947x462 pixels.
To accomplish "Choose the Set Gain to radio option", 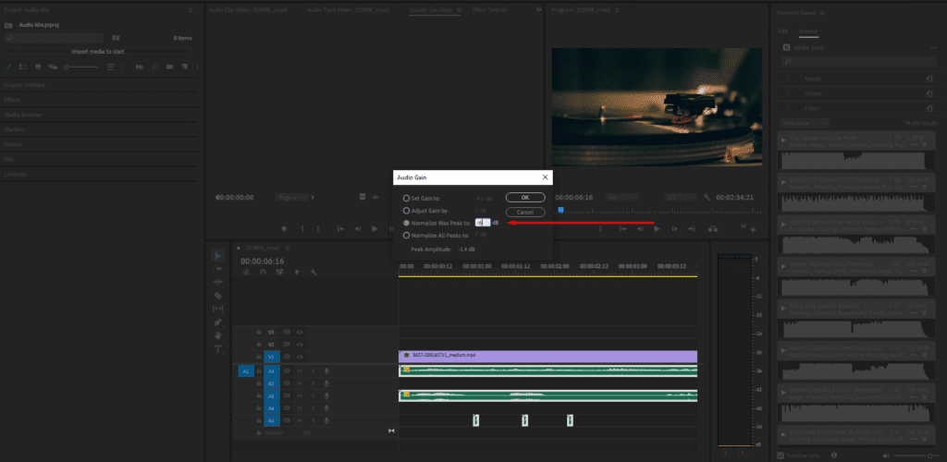I will pos(406,198).
